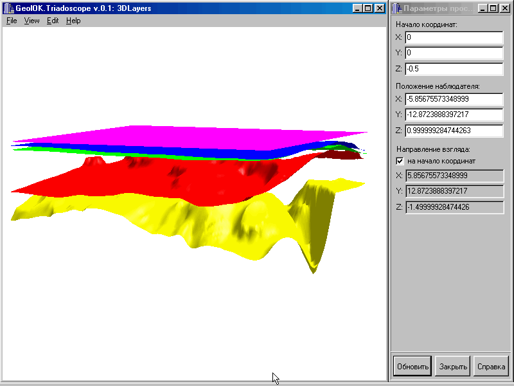This screenshot has width=514, height=386.
Task: Open the Edit menu
Action: [53, 21]
